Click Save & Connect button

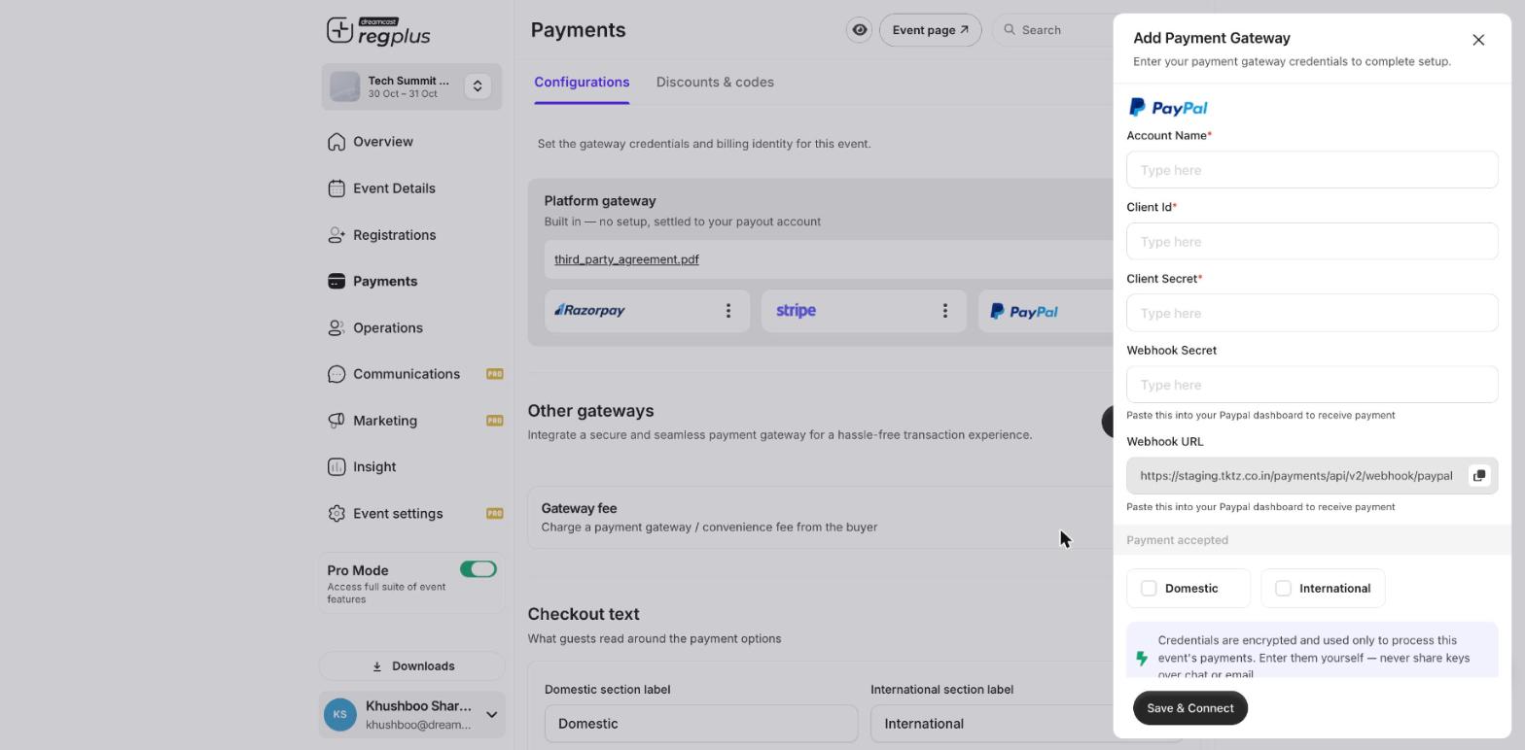coord(1190,708)
